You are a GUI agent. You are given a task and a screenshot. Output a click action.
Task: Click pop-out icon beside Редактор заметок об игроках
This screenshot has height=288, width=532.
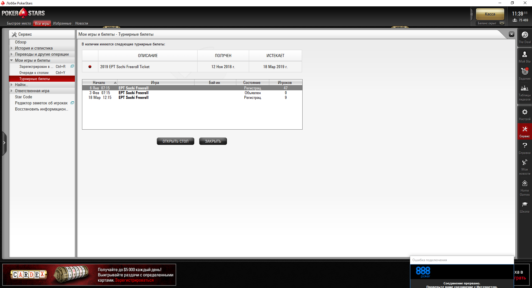tap(72, 103)
